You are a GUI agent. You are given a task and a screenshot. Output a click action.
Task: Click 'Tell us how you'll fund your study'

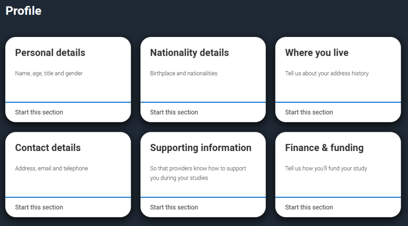326,168
